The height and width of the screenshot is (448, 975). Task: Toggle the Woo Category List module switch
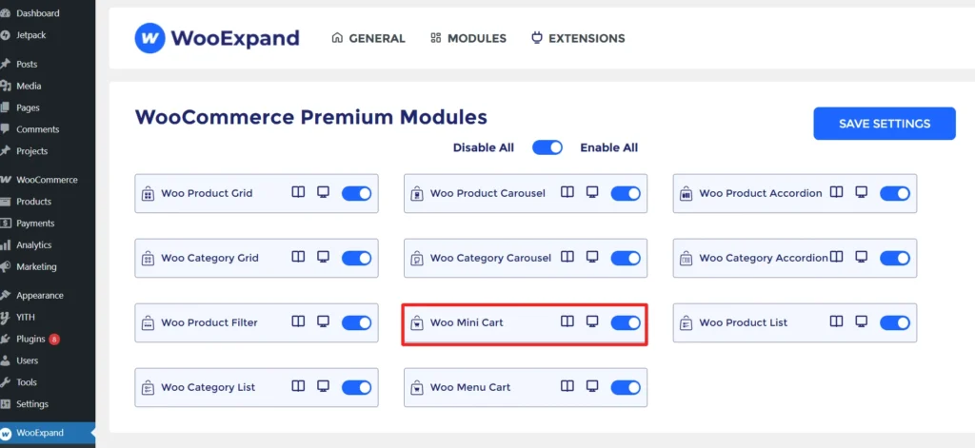357,388
